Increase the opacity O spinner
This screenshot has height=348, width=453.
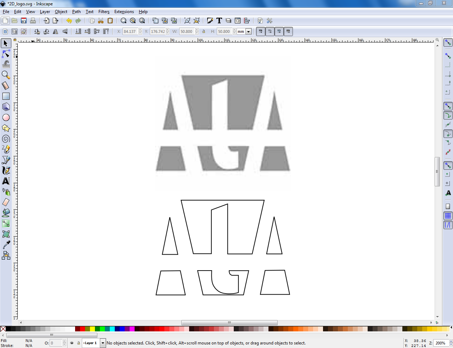64,341
